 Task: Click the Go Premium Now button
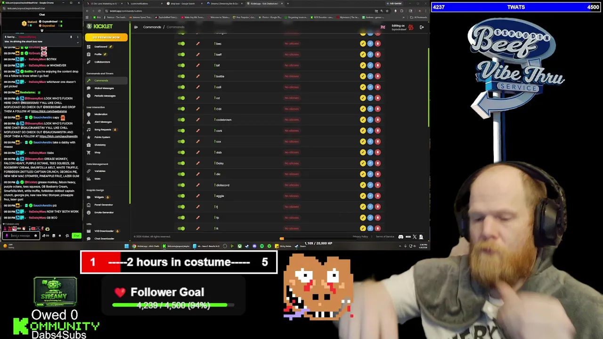click(x=106, y=37)
